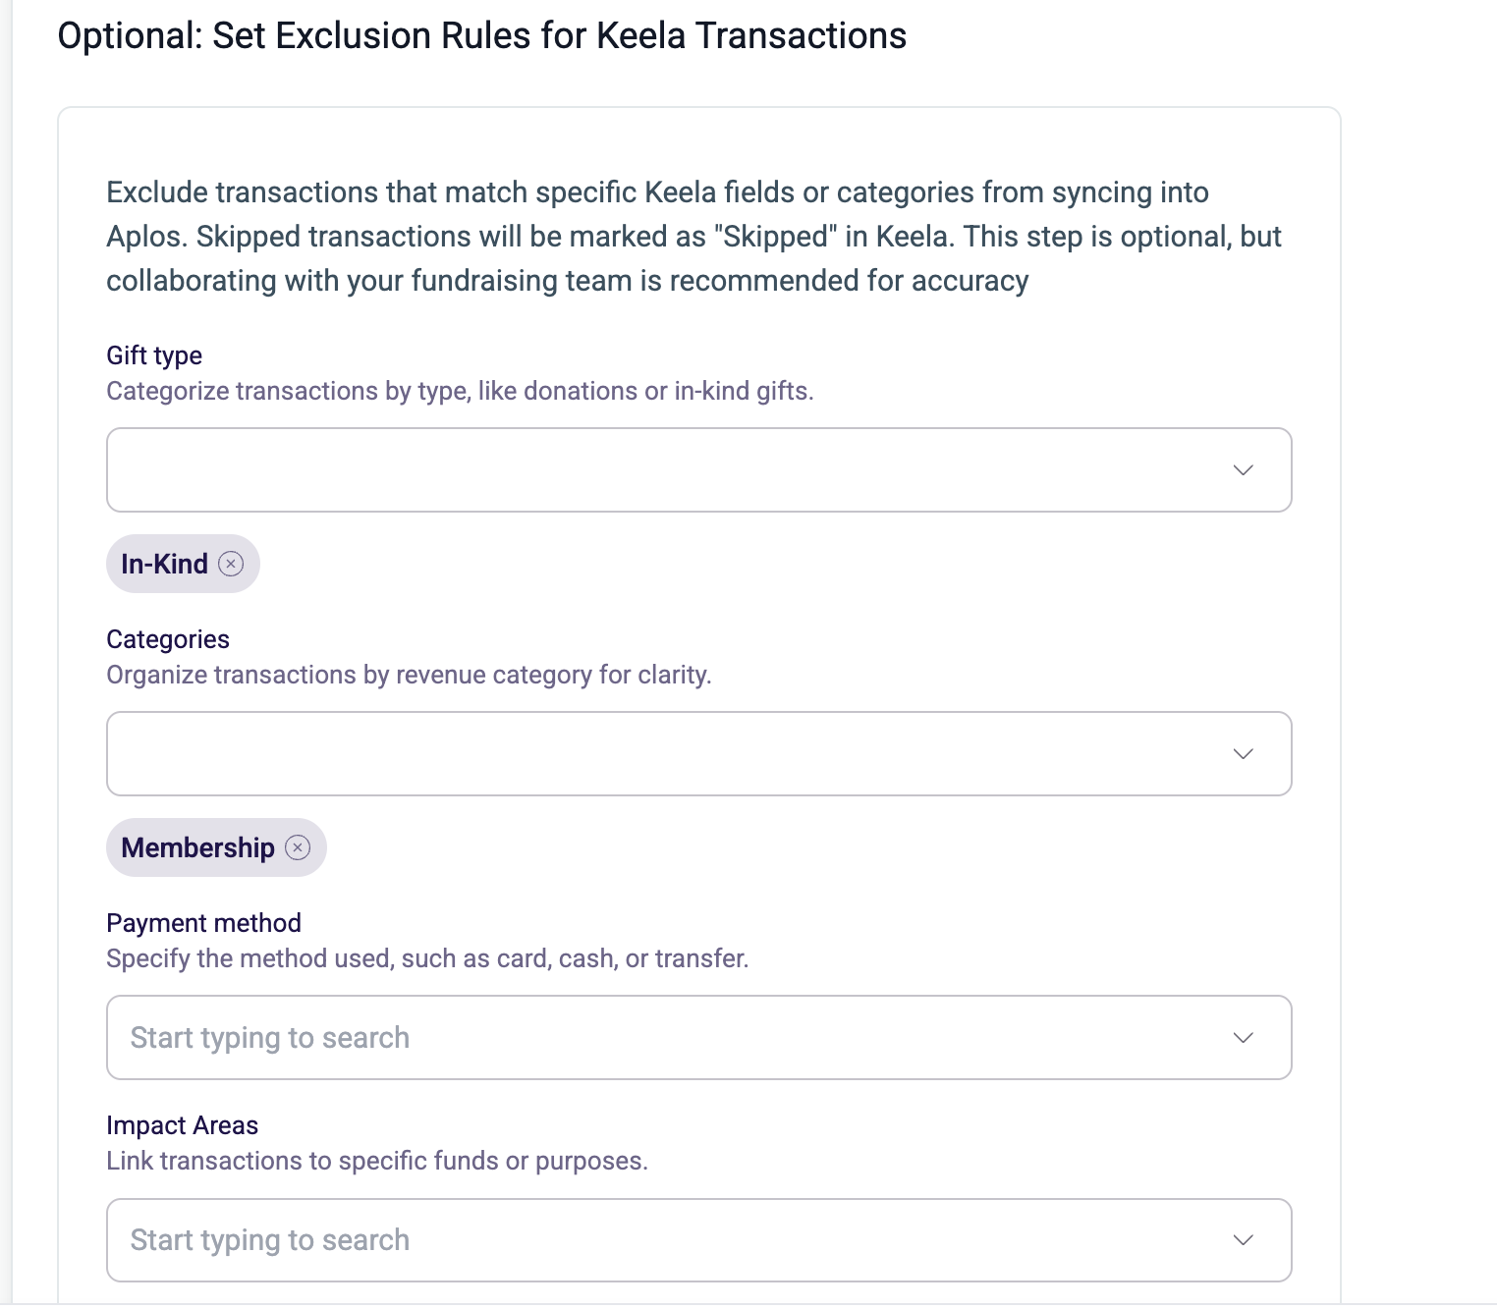Expand the Categories dropdown chevron
The width and height of the screenshot is (1497, 1308).
click(1243, 753)
